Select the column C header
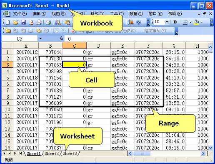Screen dimensions: 215x164 (75, 46)
